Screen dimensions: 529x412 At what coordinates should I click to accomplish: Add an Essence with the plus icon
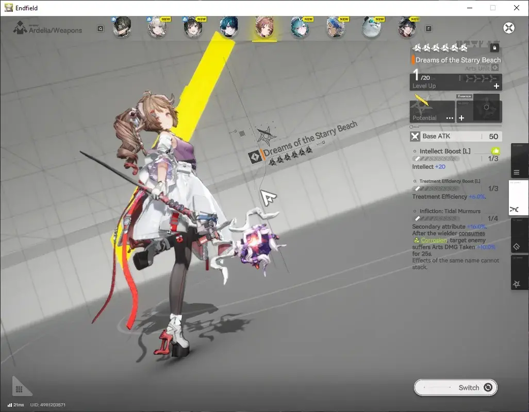point(461,118)
